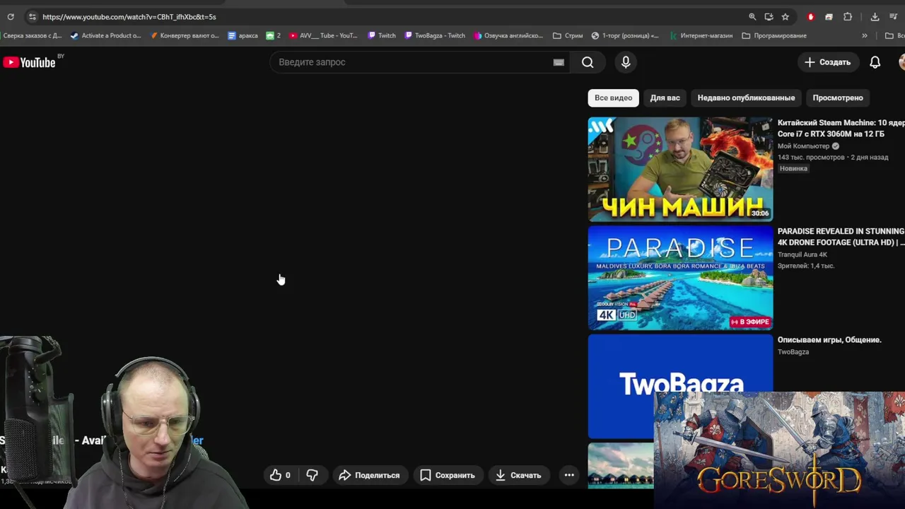The image size is (905, 509).
Task: Click the install/cast icon in address bar
Action: coord(769,16)
